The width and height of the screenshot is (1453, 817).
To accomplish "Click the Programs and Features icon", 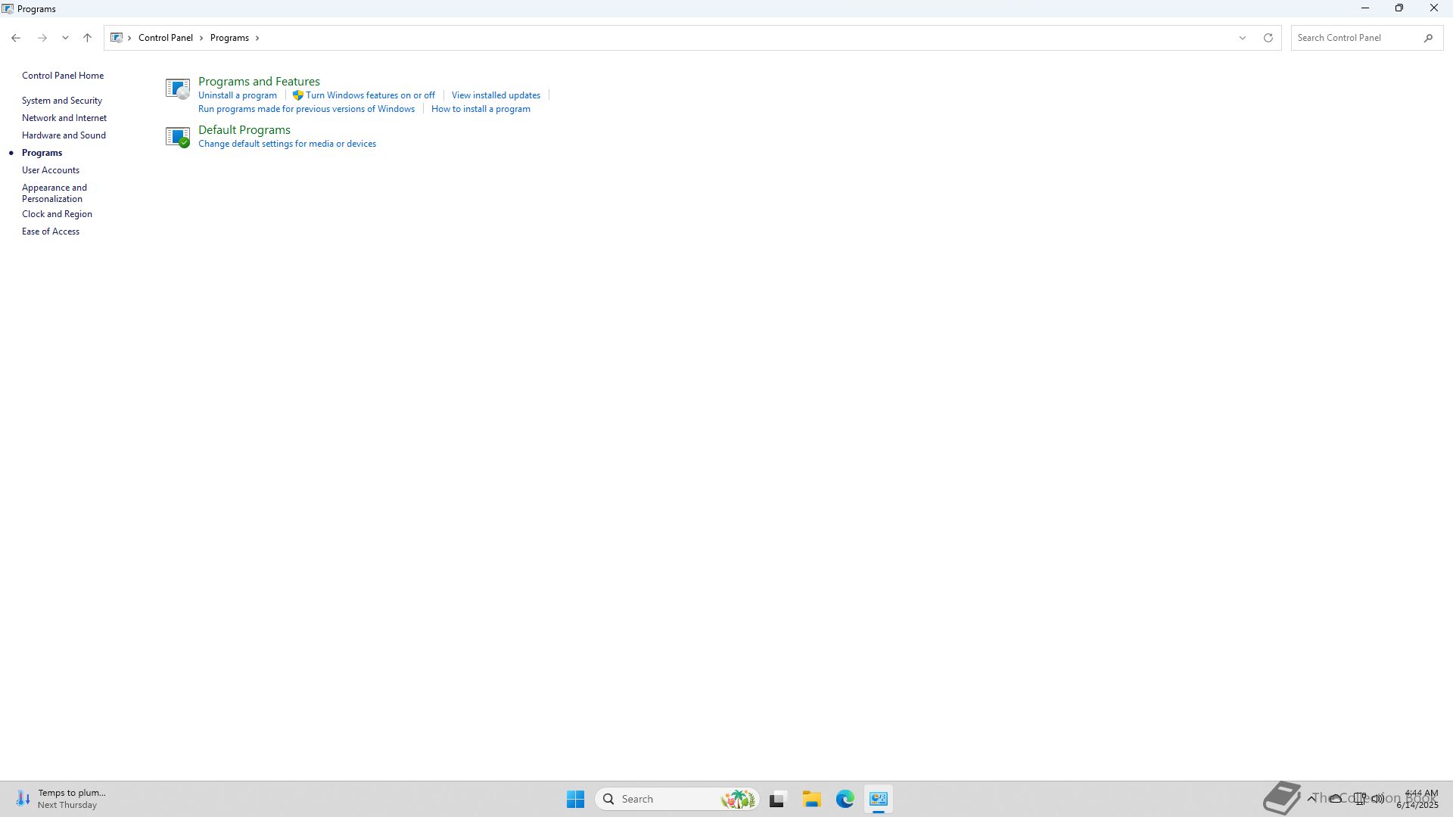I will point(177,89).
